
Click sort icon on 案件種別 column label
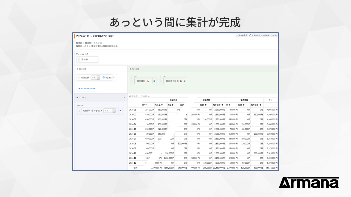(x=148, y=81)
